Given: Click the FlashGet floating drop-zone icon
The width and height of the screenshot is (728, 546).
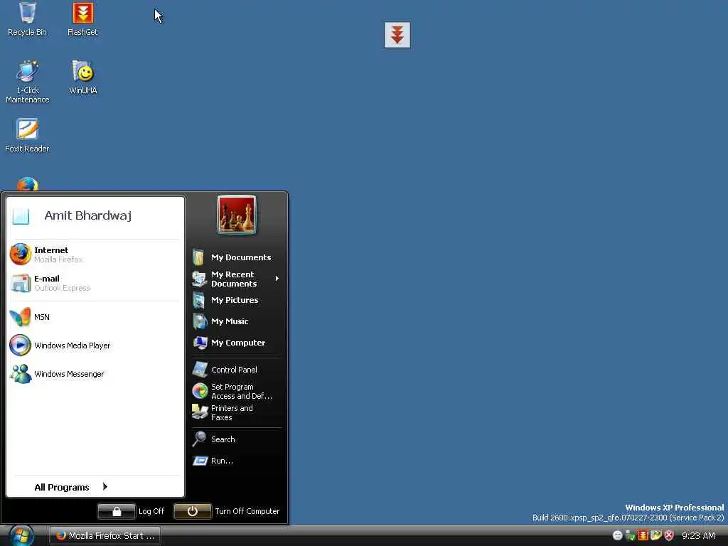Looking at the screenshot, I should point(397,35).
